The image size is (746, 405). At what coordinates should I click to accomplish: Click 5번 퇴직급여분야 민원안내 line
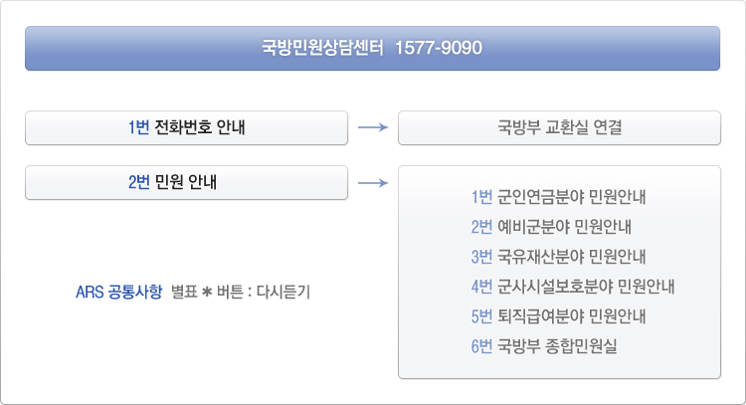coord(558,316)
